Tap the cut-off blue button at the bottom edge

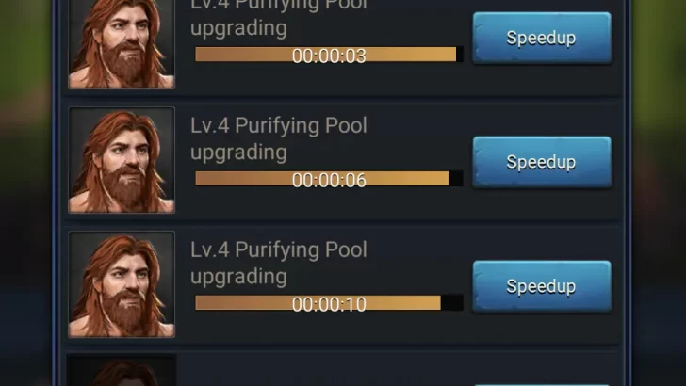542,385
